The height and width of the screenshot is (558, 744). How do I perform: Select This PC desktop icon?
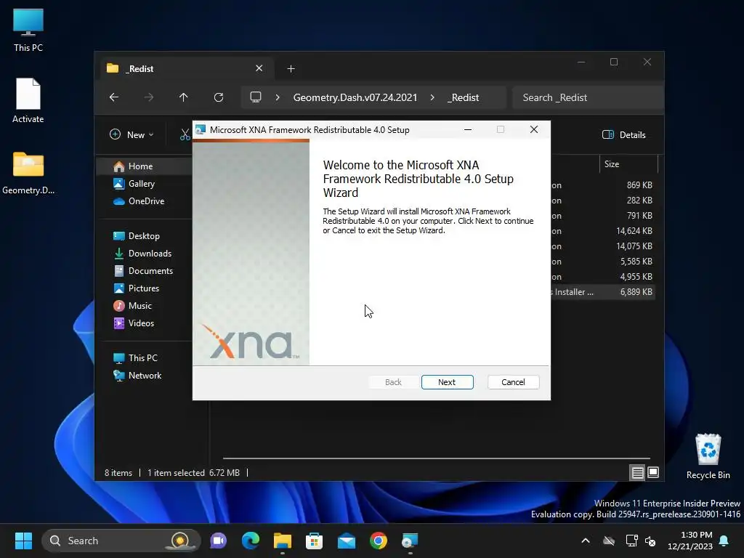(x=28, y=31)
